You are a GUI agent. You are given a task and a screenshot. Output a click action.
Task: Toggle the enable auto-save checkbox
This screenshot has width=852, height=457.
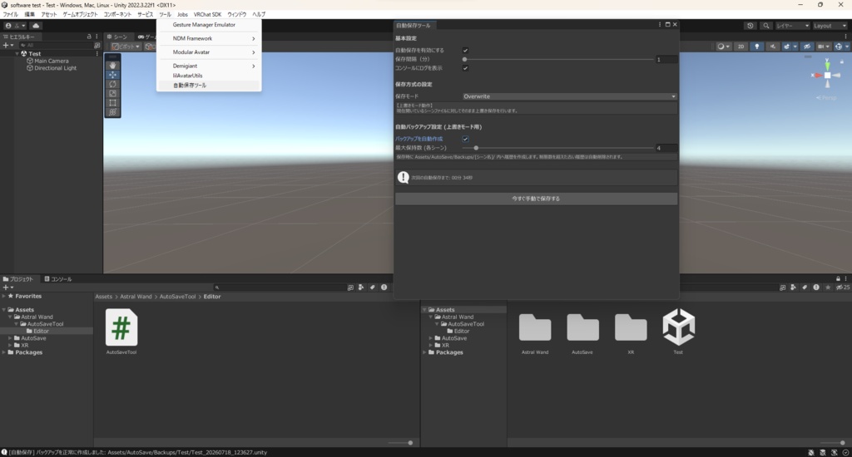coord(465,50)
